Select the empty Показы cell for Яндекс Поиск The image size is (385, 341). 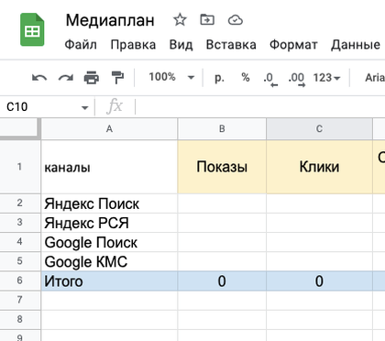click(222, 203)
